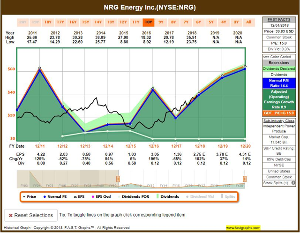Click the Normal P/E Ratio 14.4 box
The height and width of the screenshot is (233, 300).
(279, 83)
